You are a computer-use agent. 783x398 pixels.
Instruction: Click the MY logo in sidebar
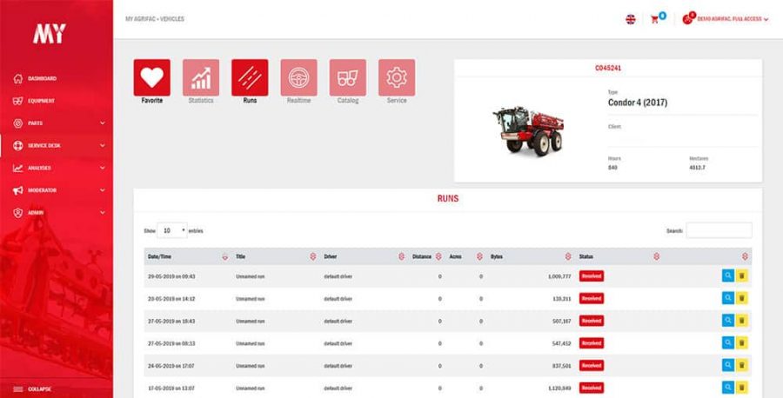[x=50, y=33]
